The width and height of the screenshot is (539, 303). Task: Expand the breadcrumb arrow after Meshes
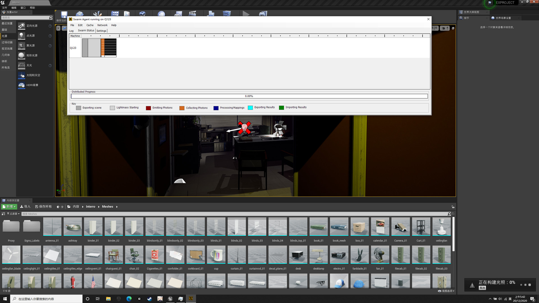[117, 207]
